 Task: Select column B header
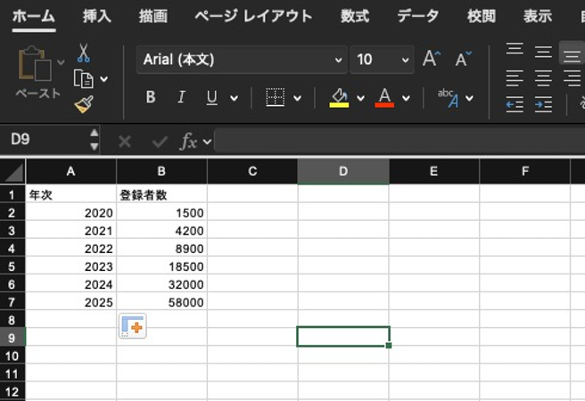(x=161, y=171)
